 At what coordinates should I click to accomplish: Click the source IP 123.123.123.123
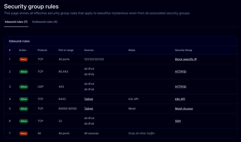[x=94, y=59]
